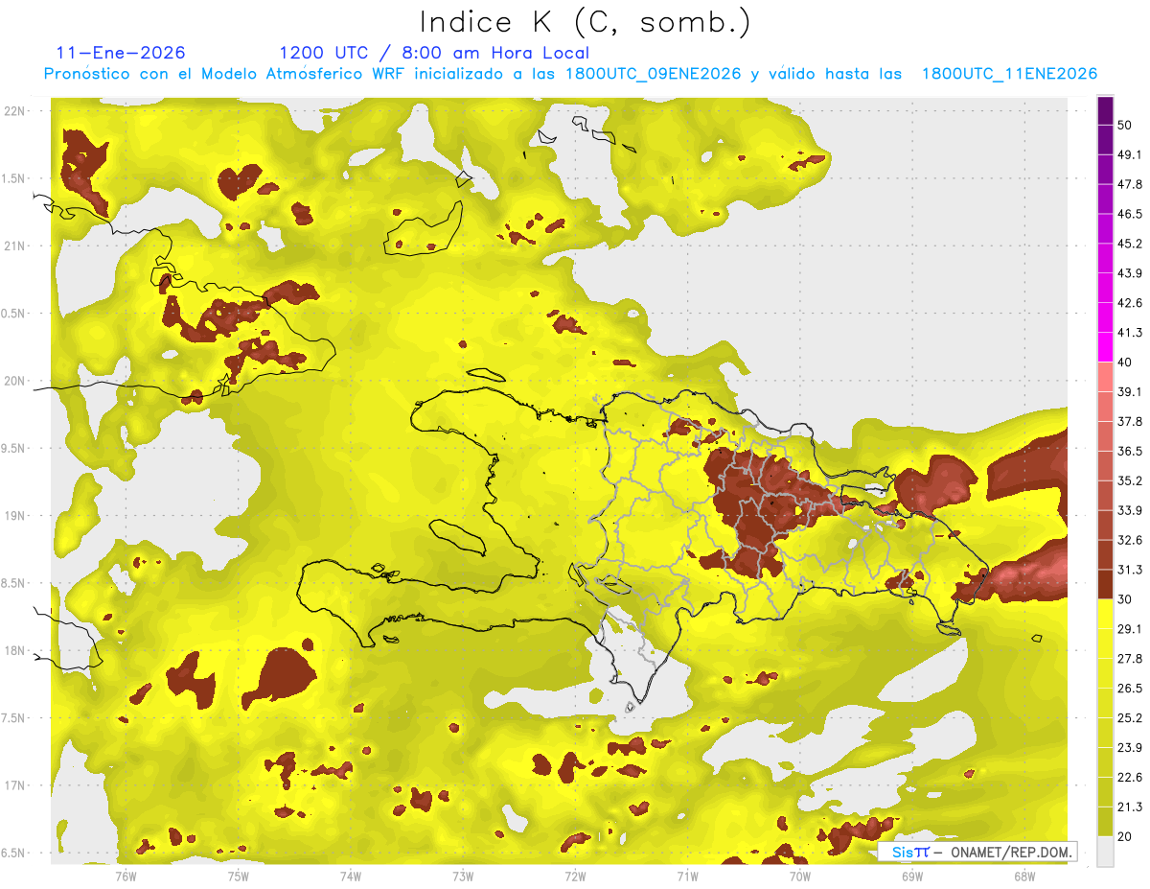
Task: Click the '18N' latitude label
Action: [x=15, y=650]
